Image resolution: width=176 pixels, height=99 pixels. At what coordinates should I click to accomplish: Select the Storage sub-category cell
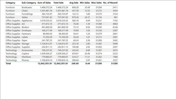coord(25,44)
